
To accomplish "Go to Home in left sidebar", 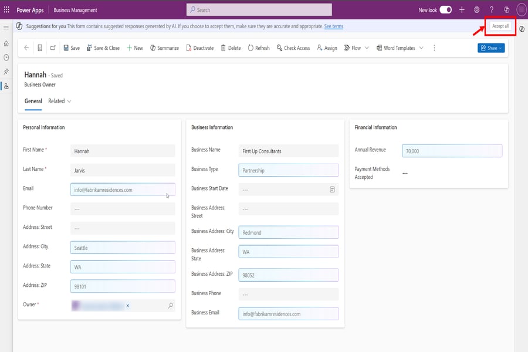I will (x=6, y=43).
